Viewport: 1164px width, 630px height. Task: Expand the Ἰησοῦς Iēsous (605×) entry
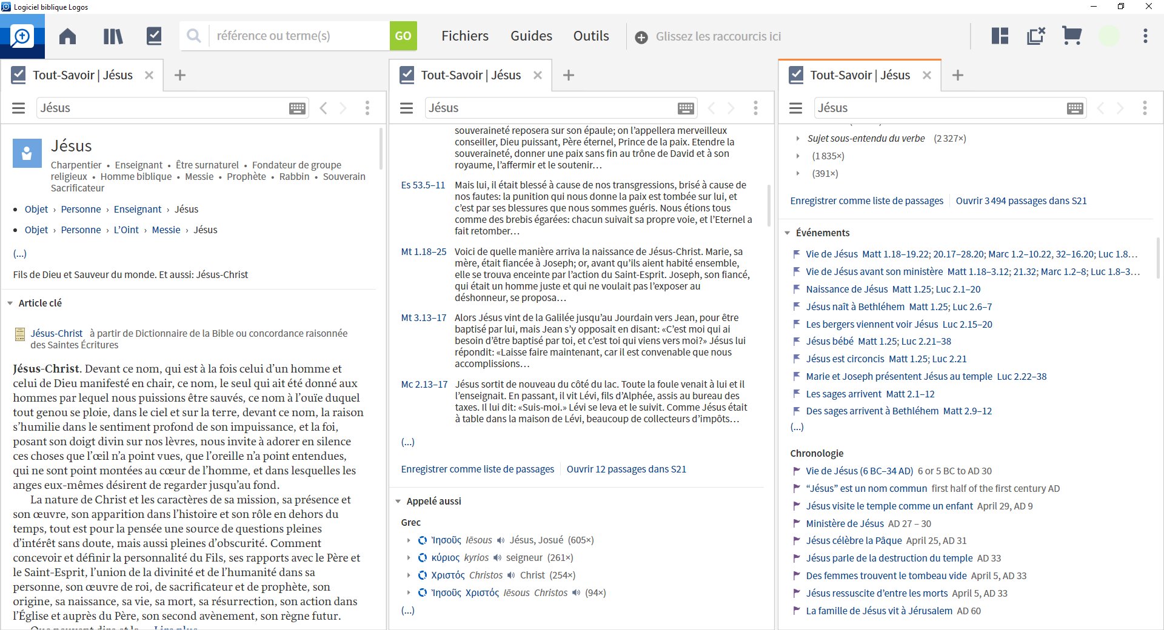409,540
